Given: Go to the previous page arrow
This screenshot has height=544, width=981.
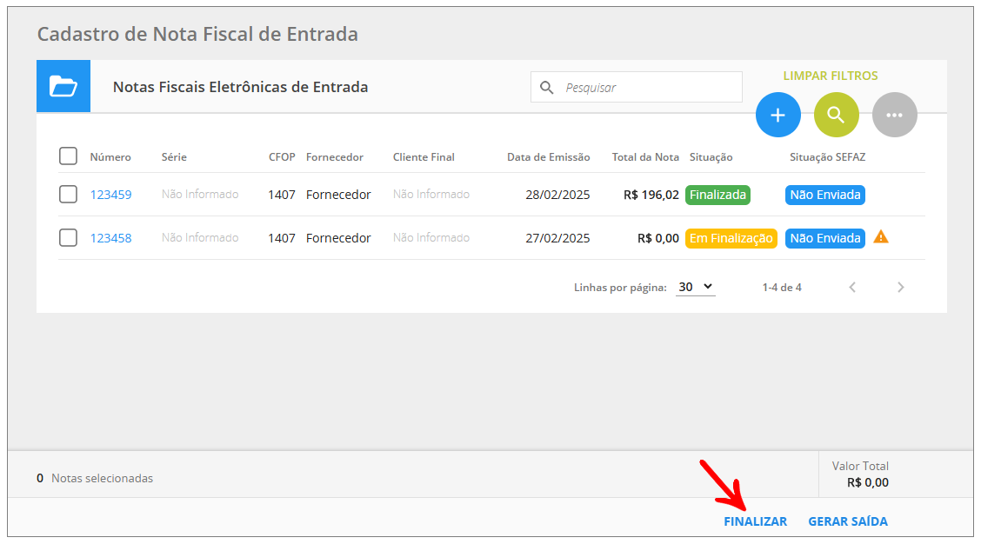Looking at the screenshot, I should pyautogui.click(x=852, y=287).
